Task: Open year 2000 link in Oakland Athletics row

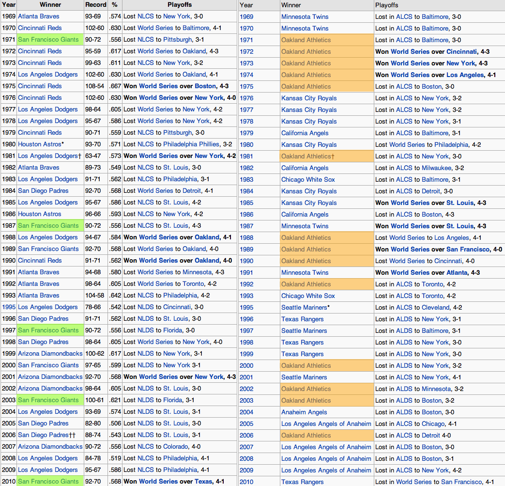Action: 246,366
